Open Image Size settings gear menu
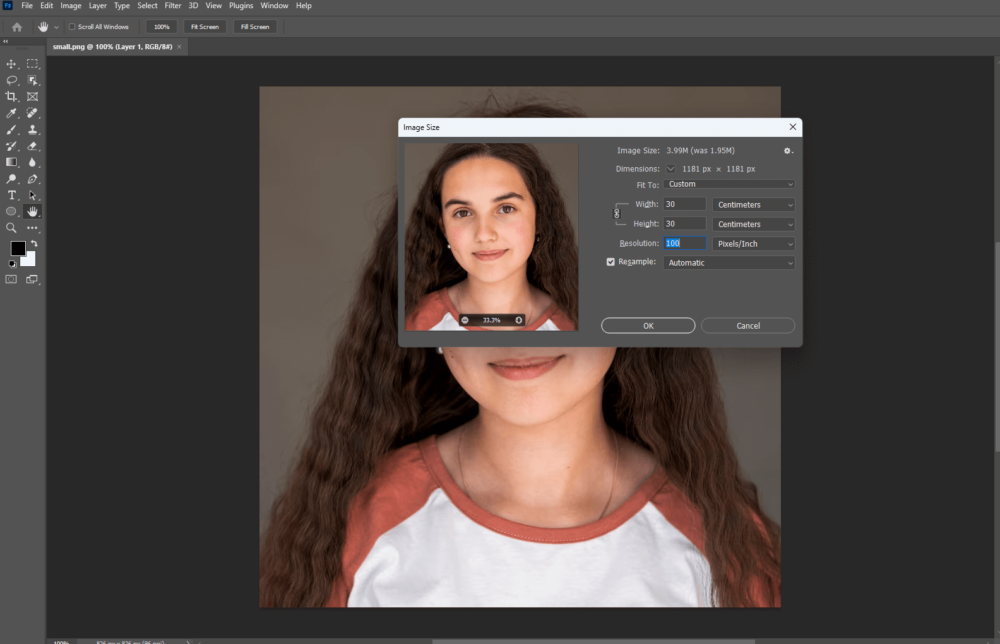This screenshot has width=1000, height=644. tap(788, 151)
